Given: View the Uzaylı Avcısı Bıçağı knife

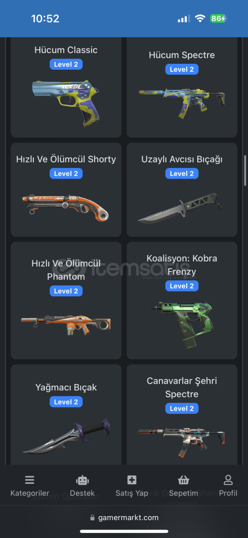Looking at the screenshot, I should click(180, 208).
